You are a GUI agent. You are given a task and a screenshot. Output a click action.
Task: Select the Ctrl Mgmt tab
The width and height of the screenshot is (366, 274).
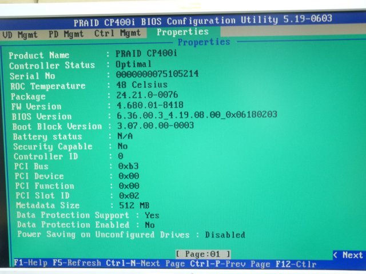117,33
